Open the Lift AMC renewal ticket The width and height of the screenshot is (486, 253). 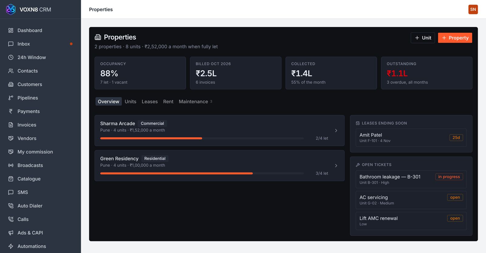tap(411, 221)
